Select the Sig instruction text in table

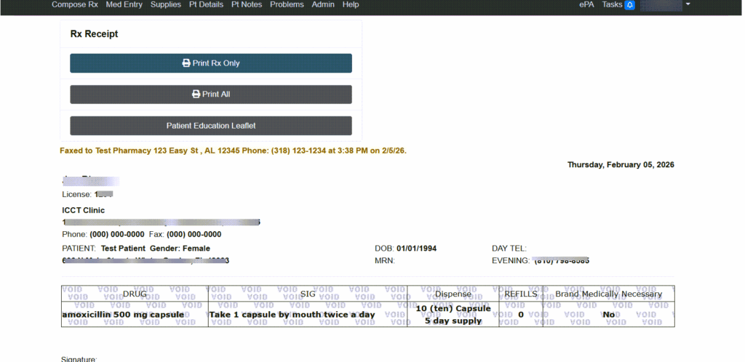[292, 315]
